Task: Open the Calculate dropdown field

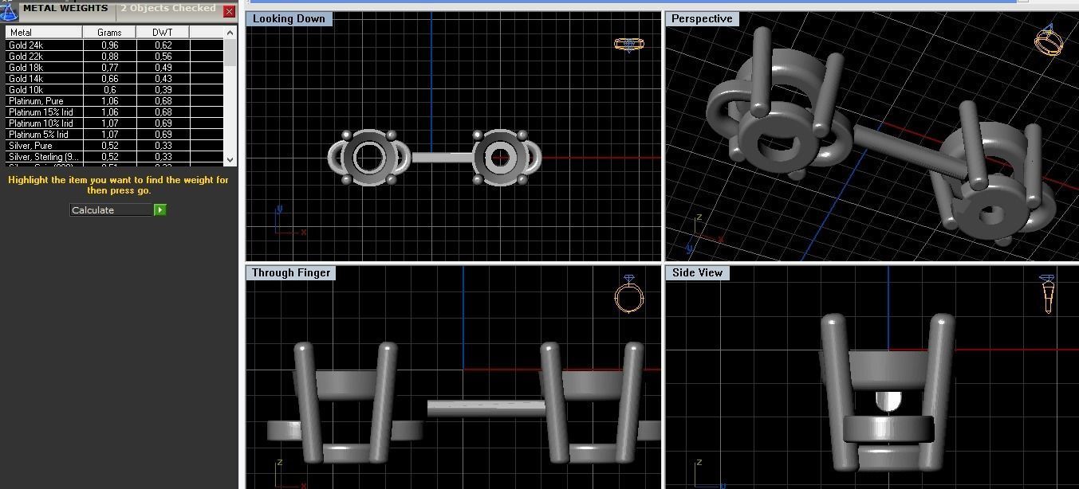Action: click(x=112, y=209)
